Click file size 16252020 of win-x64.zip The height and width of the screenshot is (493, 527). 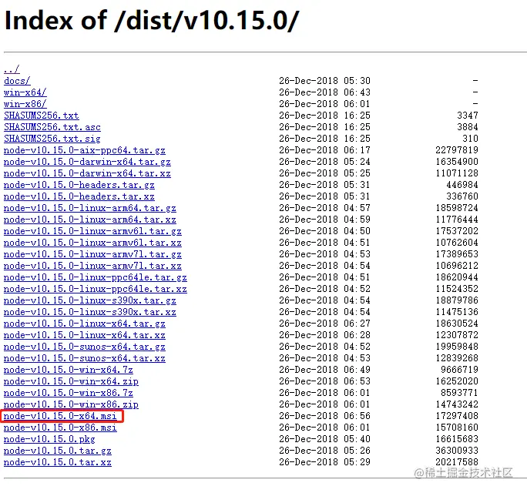point(457,381)
